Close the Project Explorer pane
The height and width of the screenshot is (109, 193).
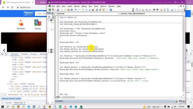point(52,13)
